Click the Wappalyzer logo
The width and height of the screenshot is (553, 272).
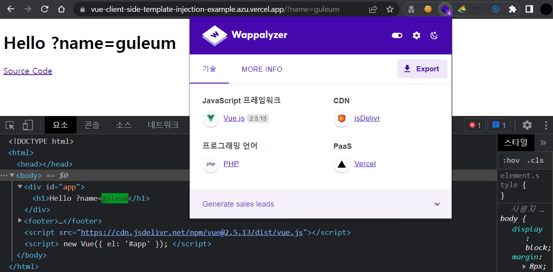(245, 35)
